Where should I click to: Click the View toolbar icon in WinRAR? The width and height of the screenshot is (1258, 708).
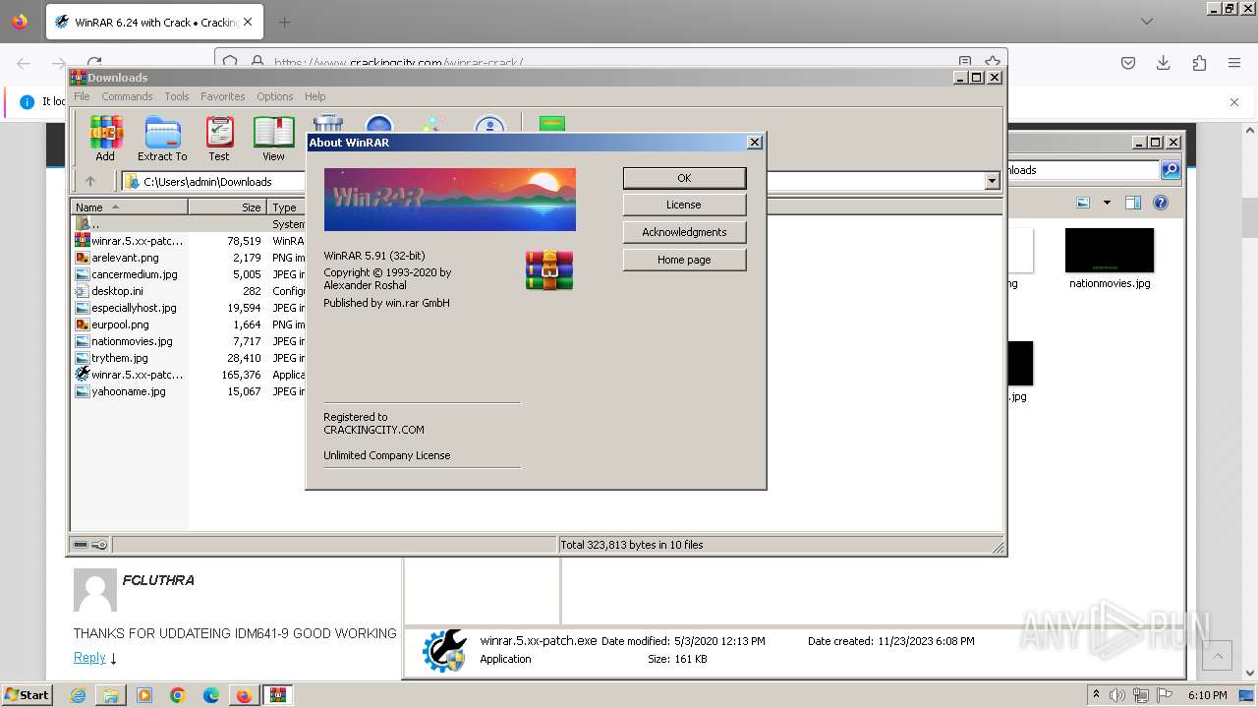[273, 139]
